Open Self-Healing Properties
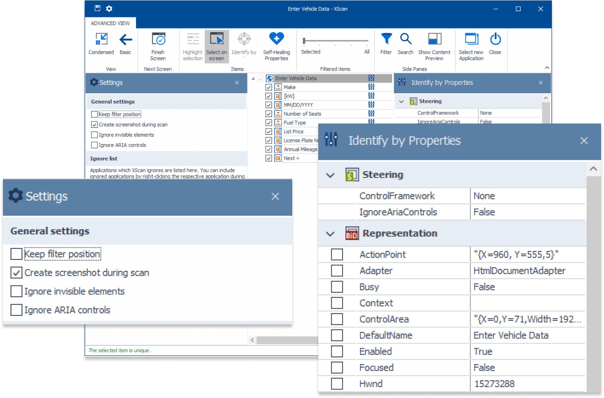 pos(276,45)
